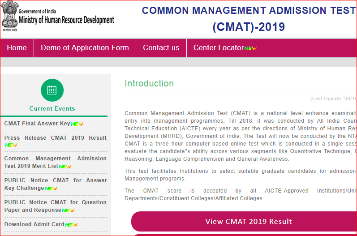Viewport: 357px width, 236px height.
Task: Click the Government of India emblem logo
Action: (x=9, y=16)
